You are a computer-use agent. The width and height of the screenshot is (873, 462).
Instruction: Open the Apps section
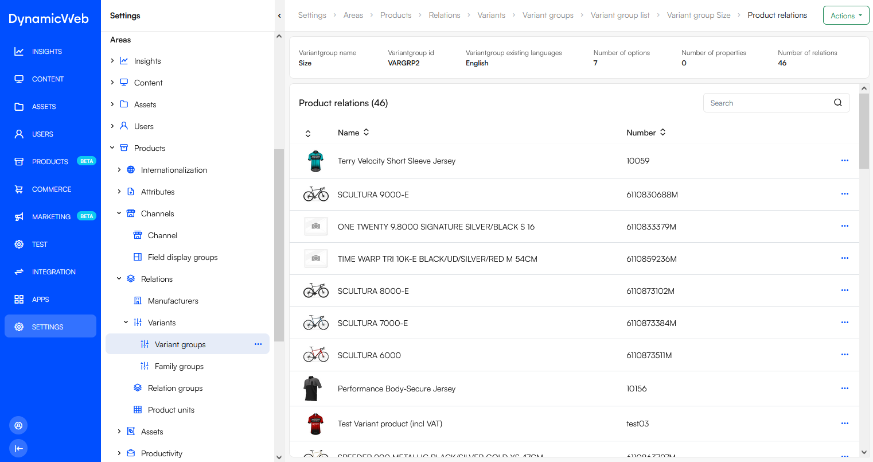[50, 300]
